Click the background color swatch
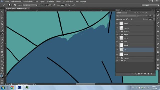 click(3, 77)
